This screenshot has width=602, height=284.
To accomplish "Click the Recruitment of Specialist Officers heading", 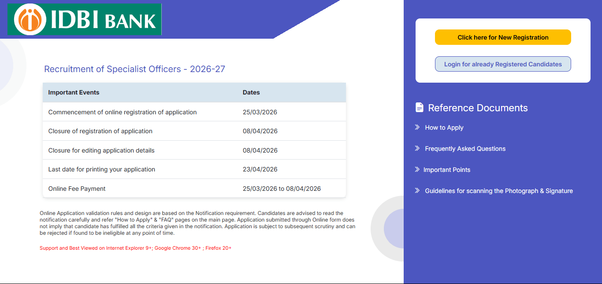I will pos(134,69).
